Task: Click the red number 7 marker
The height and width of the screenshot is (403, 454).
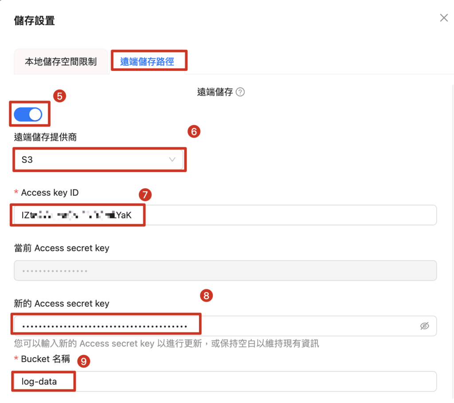Action: (145, 194)
